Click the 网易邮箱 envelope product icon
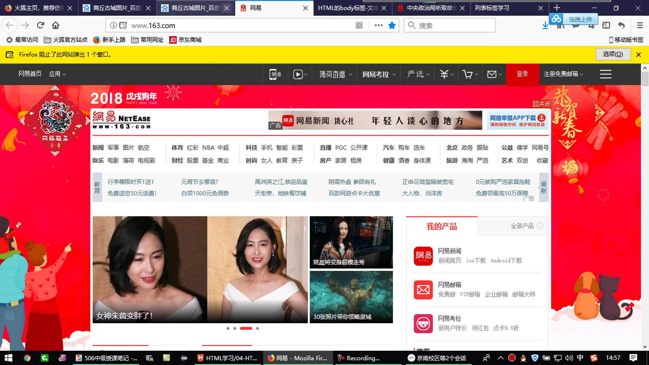The image size is (649, 365). click(423, 290)
